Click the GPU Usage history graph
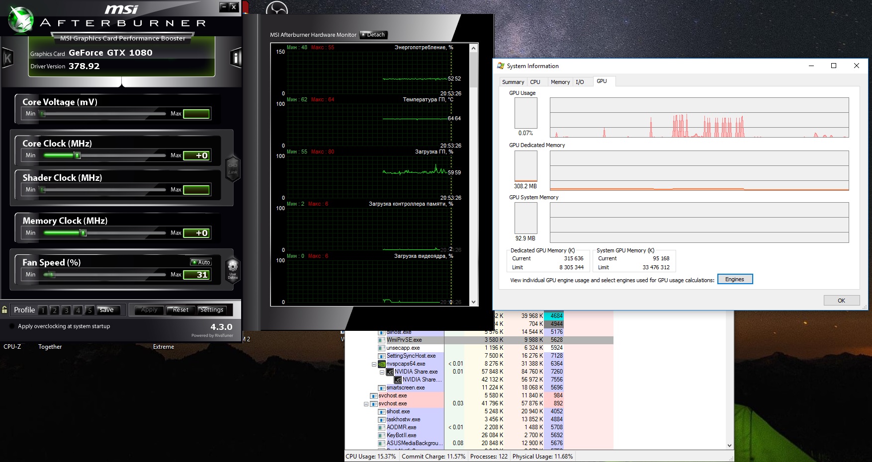Image resolution: width=872 pixels, height=462 pixels. (x=699, y=118)
